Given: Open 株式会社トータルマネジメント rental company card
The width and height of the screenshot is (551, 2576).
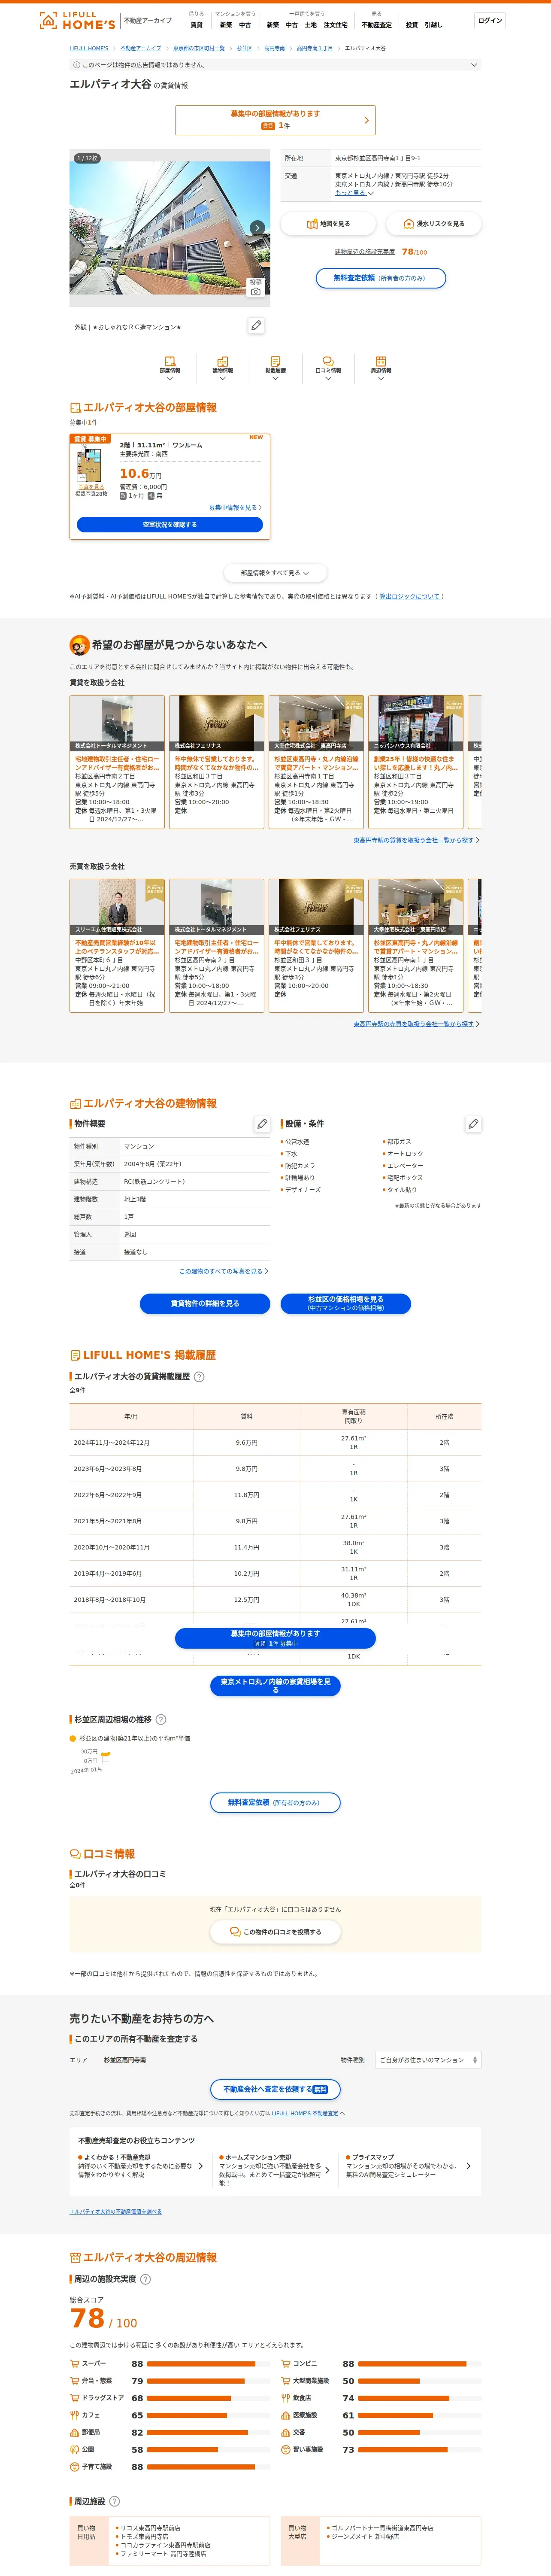Looking at the screenshot, I should tap(117, 762).
